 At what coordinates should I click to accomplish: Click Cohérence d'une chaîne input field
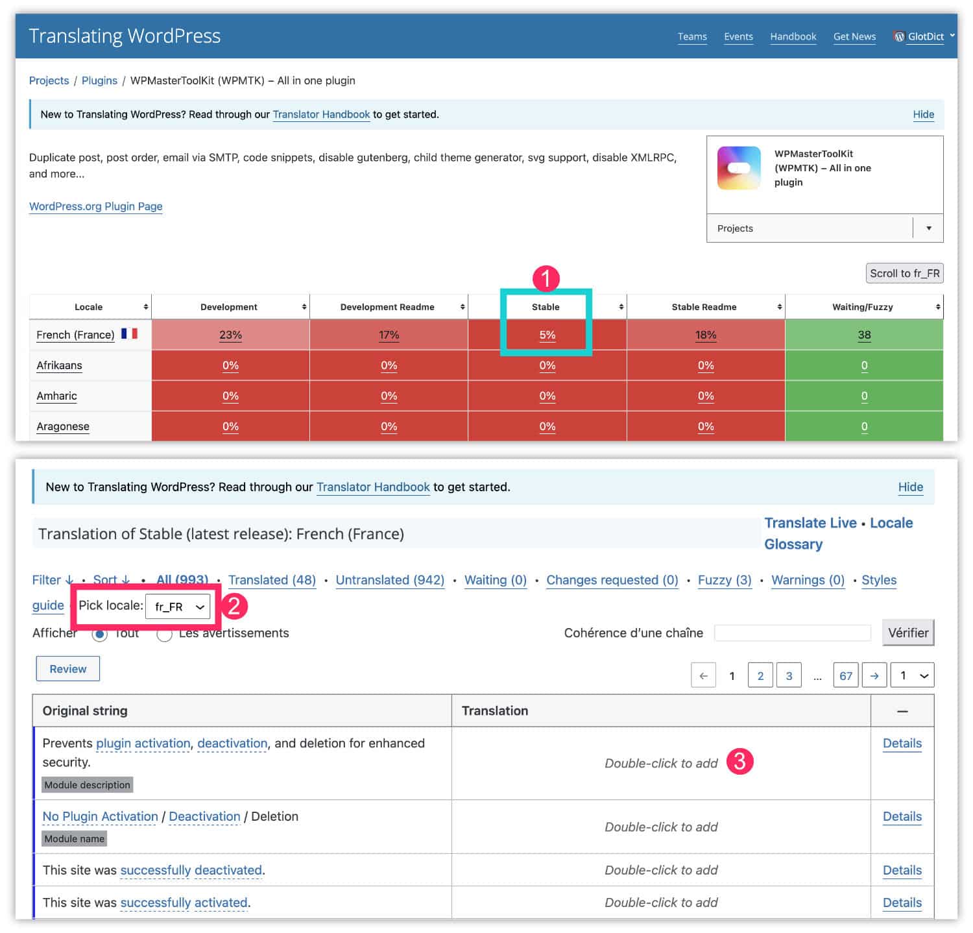792,633
